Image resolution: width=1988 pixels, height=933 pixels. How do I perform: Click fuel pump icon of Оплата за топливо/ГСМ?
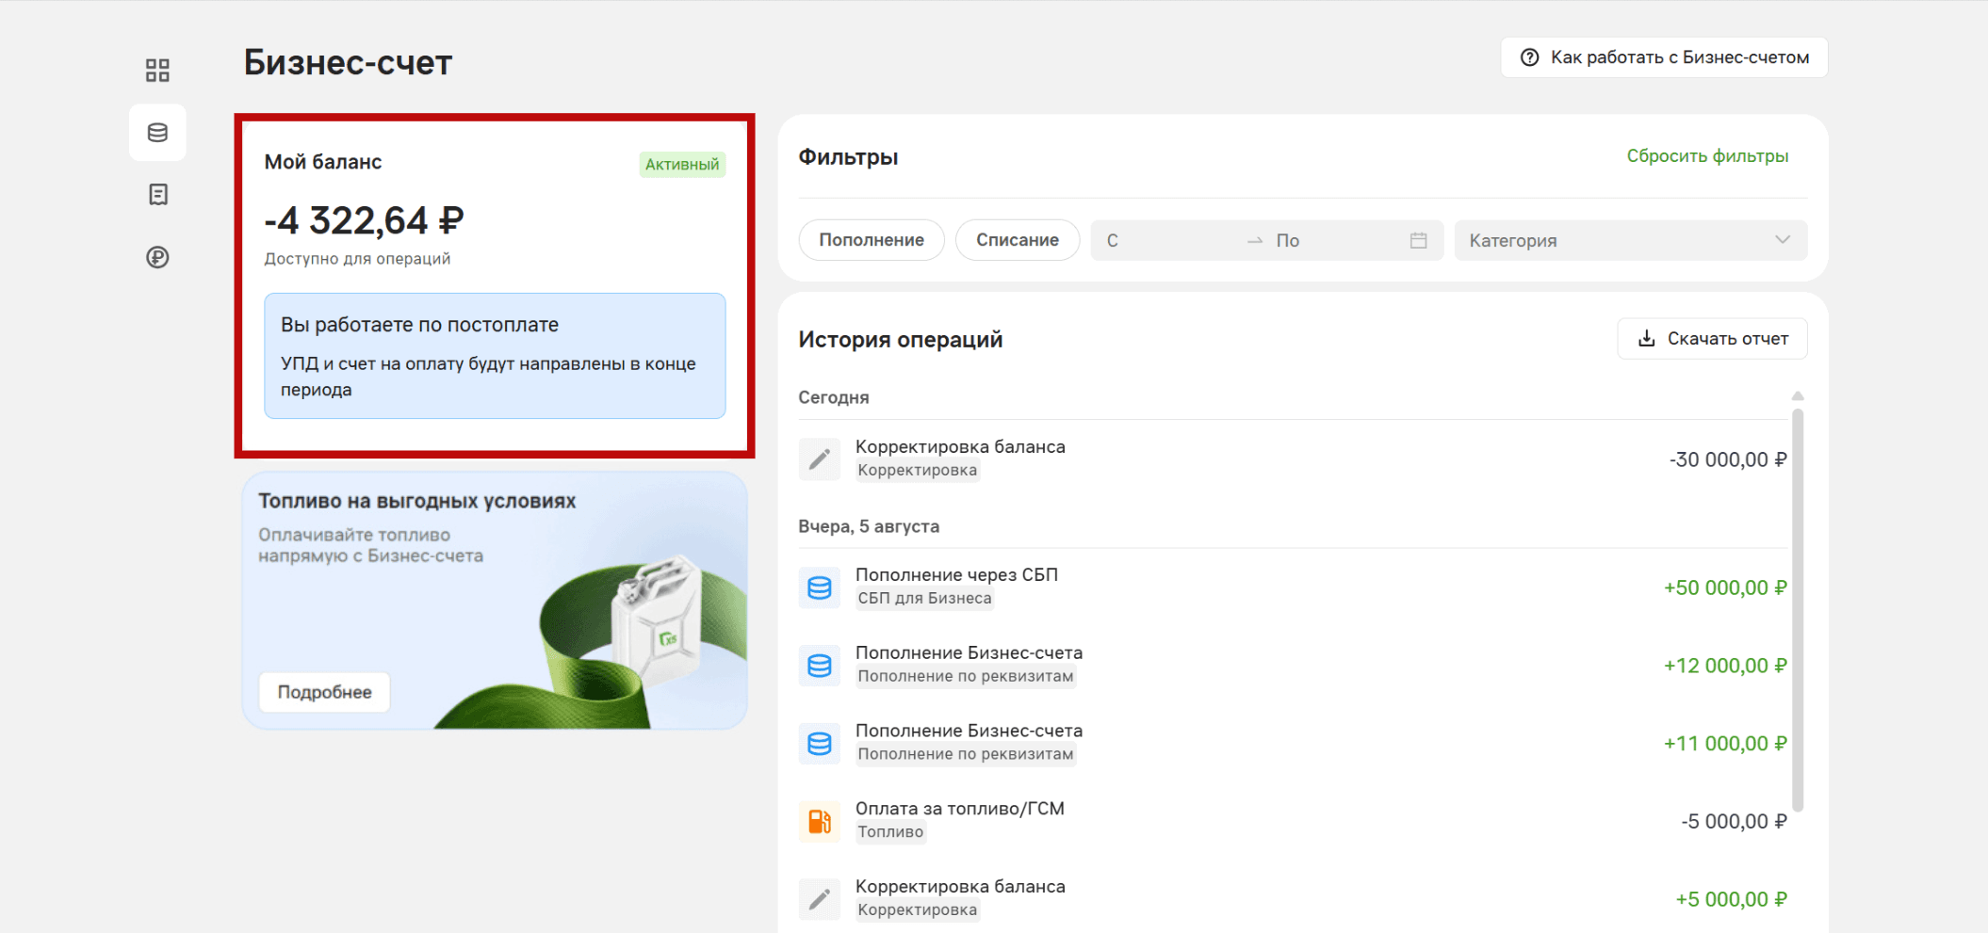[820, 821]
